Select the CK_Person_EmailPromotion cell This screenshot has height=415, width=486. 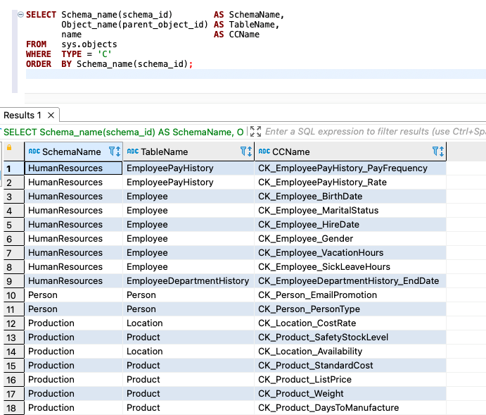point(350,295)
